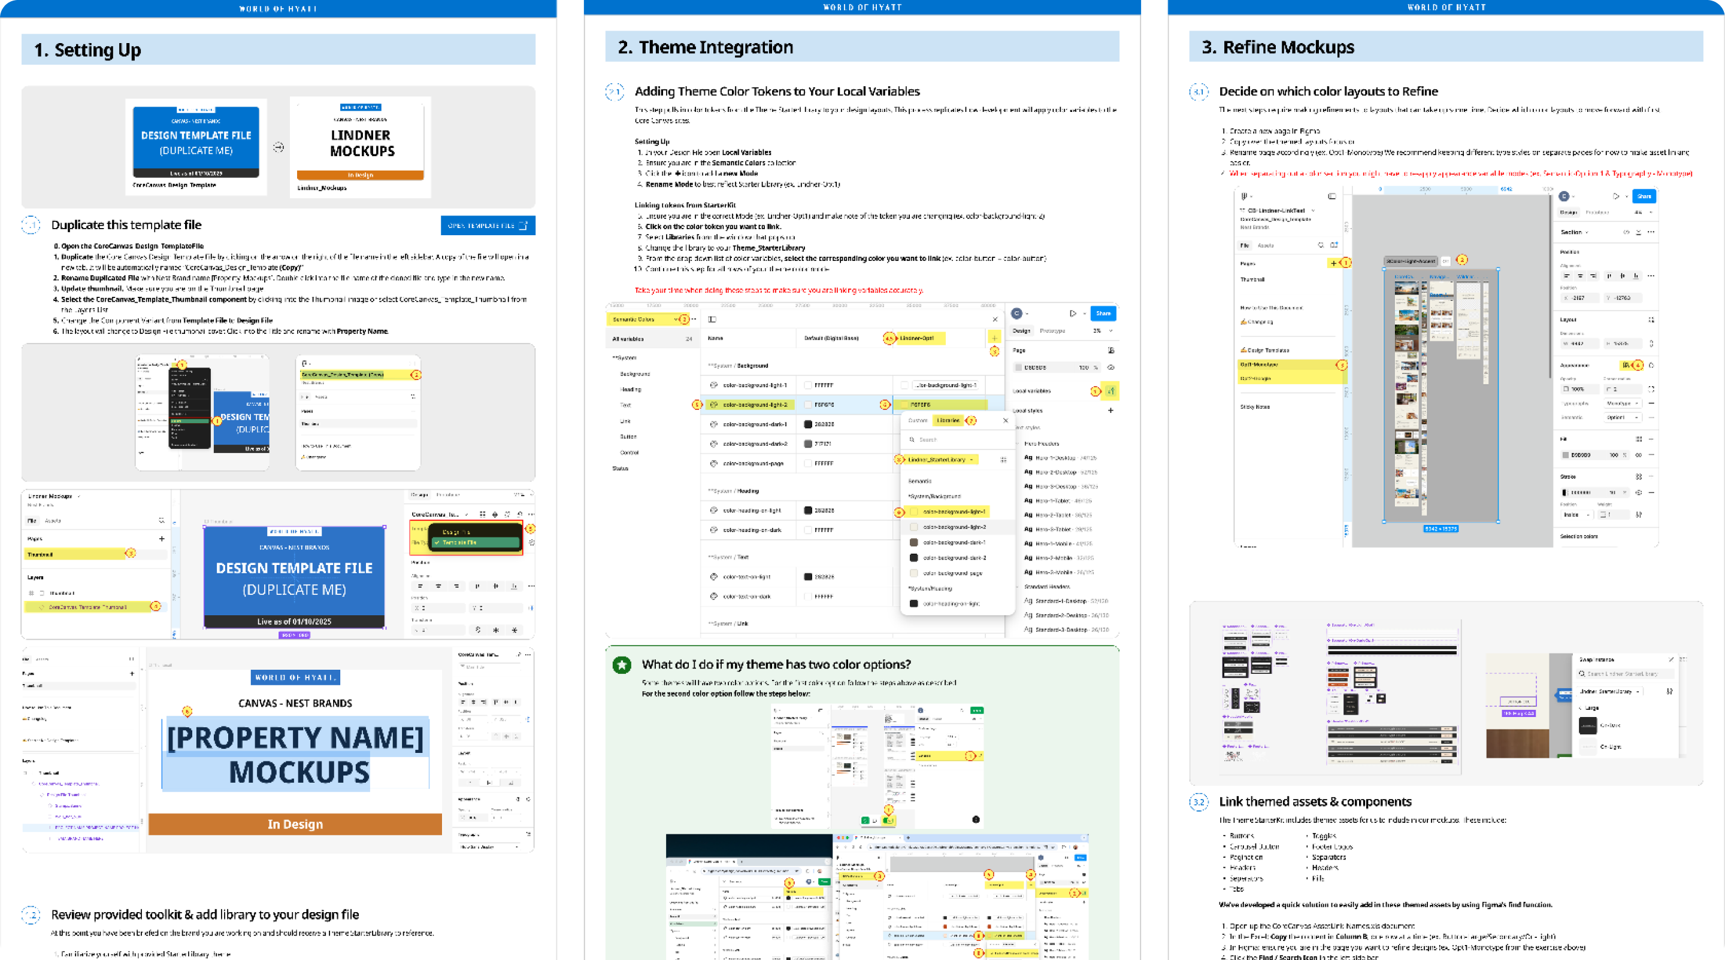
Task: Click align left icon in Position section
Action: (1567, 277)
